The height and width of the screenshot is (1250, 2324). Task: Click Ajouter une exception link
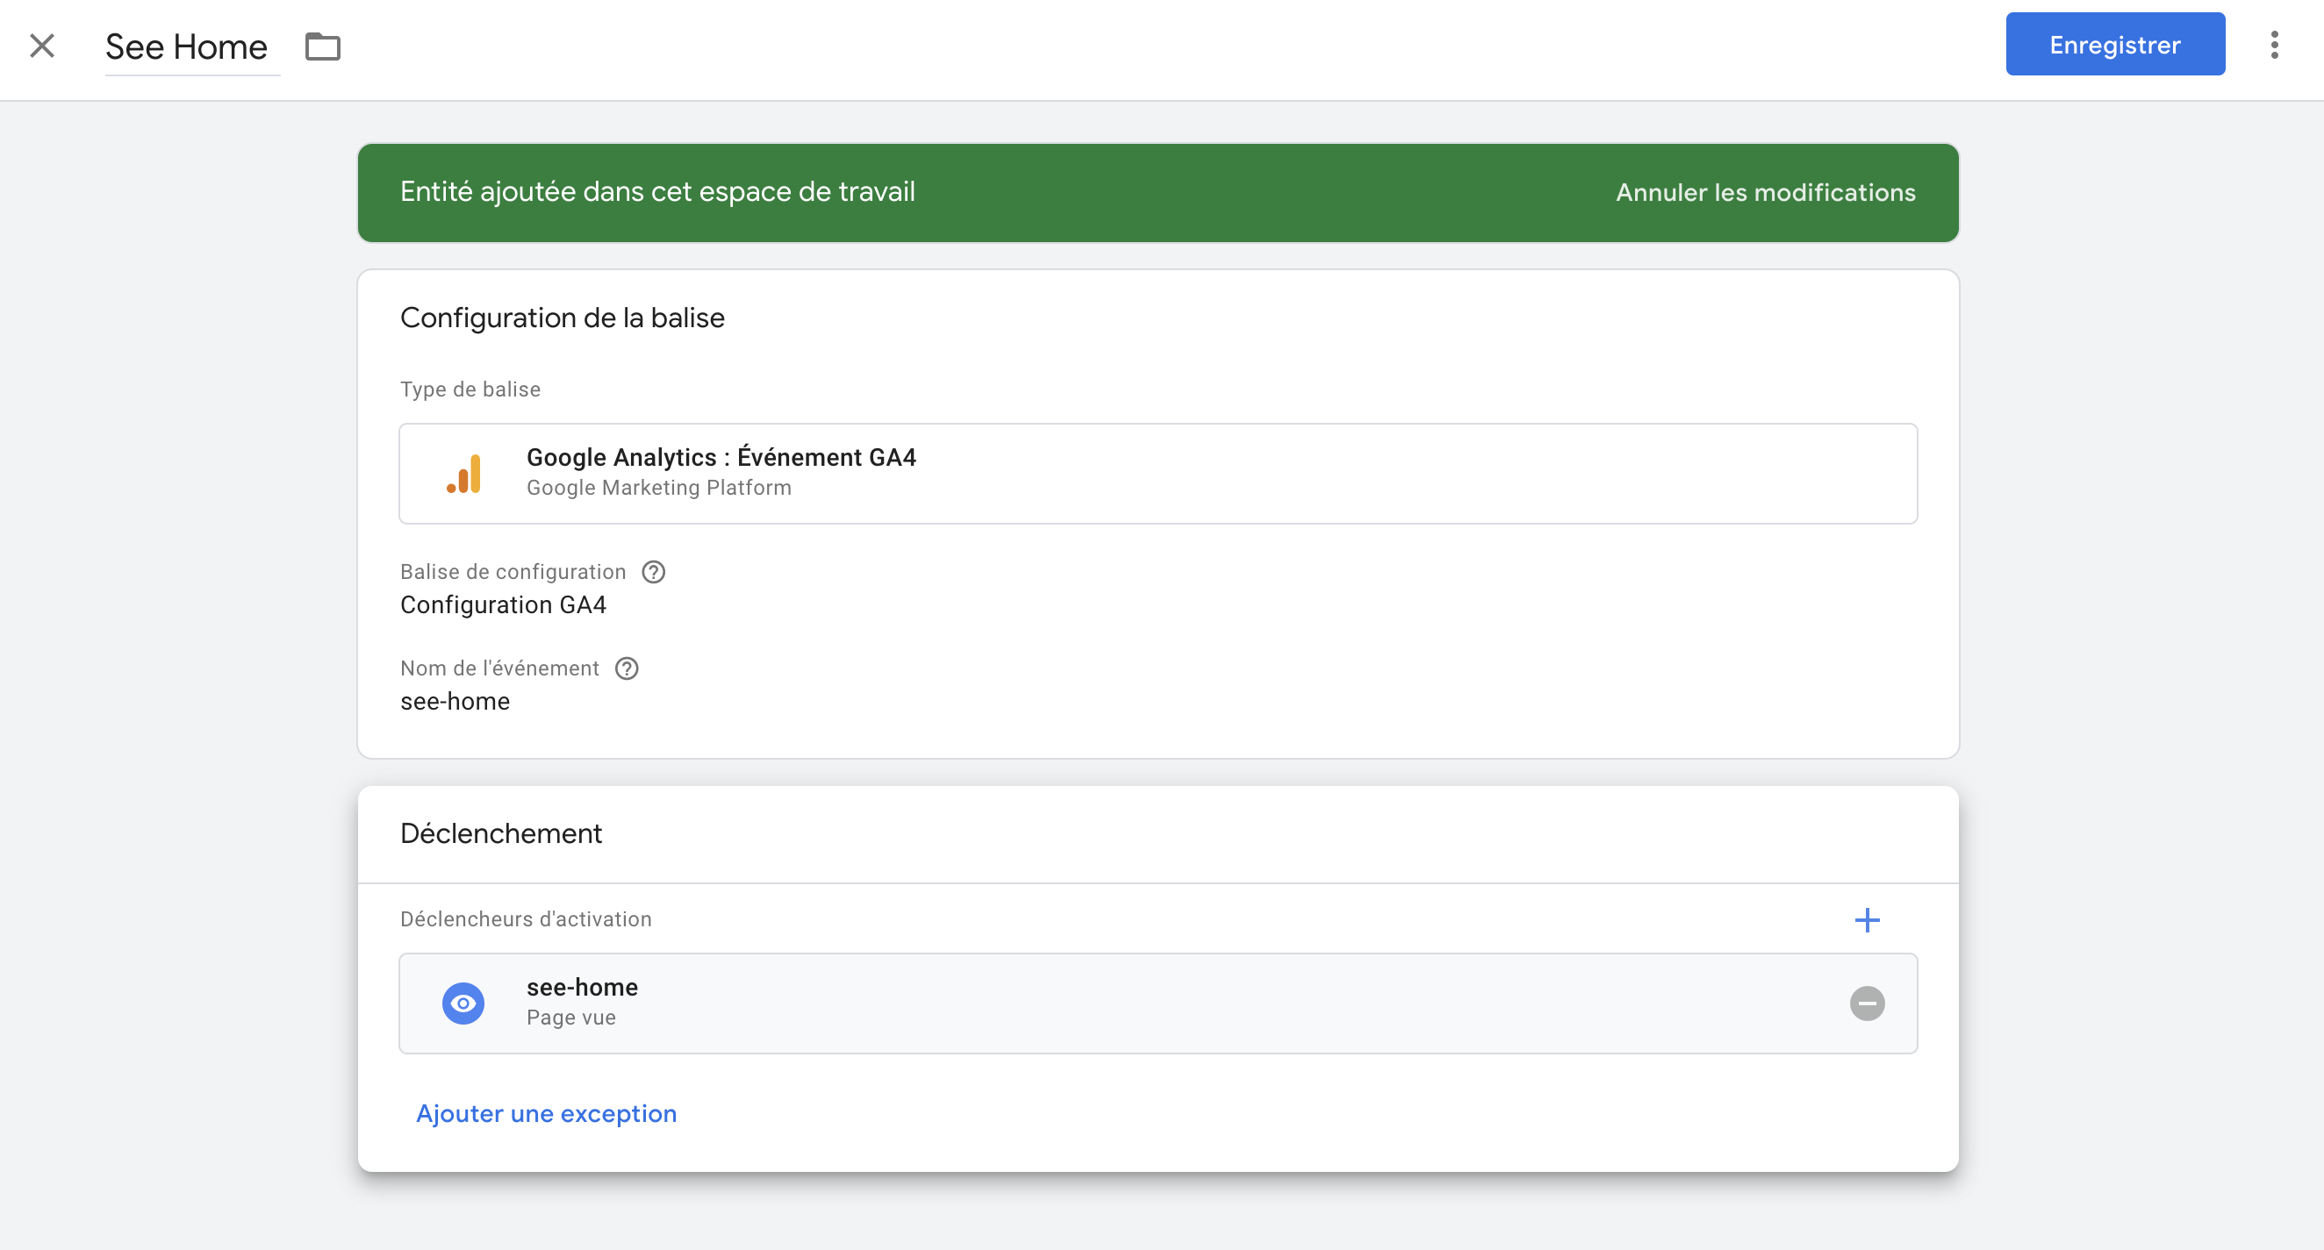point(545,1113)
